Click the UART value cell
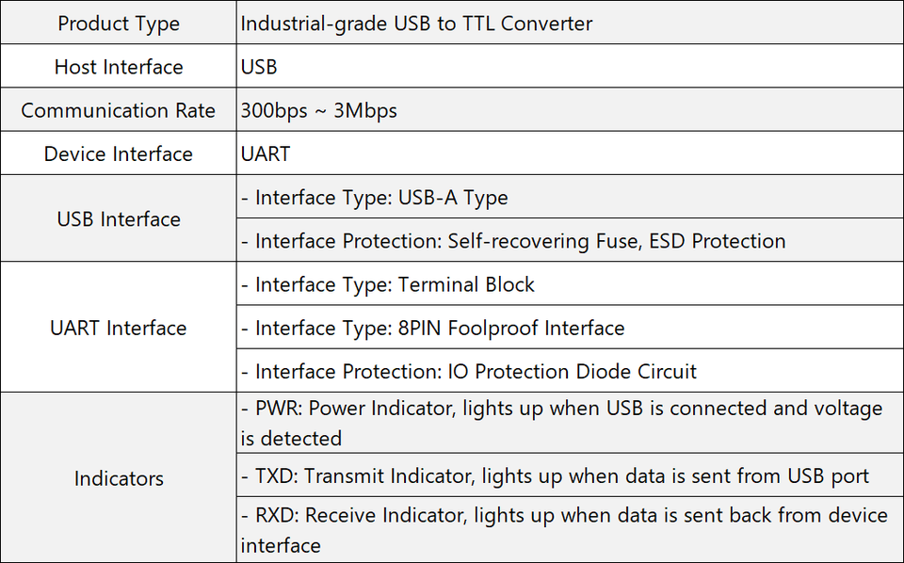904x563 pixels. (266, 153)
